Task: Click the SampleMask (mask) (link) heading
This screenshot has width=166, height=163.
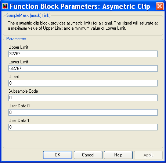Action: point(28,15)
